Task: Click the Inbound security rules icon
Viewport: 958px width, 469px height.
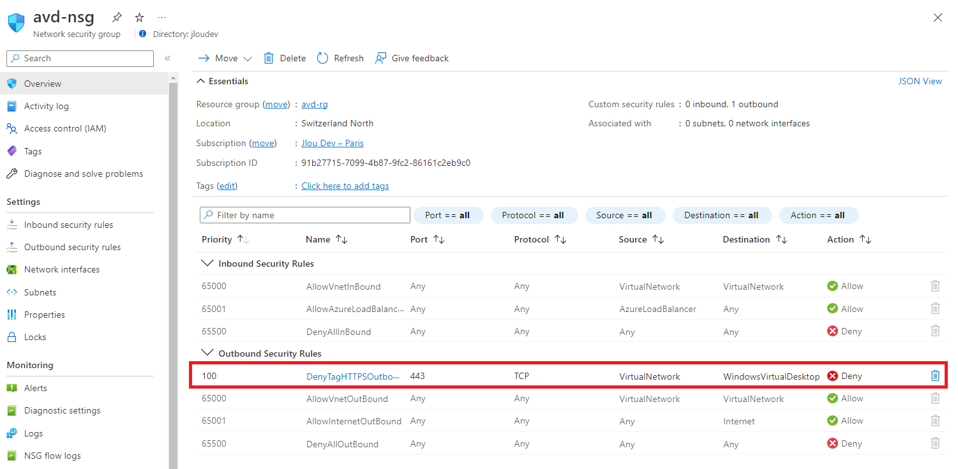Action: click(11, 225)
